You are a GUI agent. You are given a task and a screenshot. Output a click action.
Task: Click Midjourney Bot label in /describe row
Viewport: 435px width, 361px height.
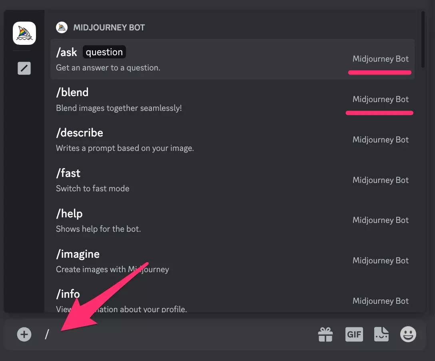[381, 140]
